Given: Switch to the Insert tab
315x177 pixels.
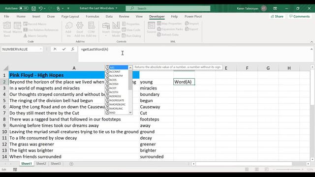Looking at the screenshot, I should 36,16.
